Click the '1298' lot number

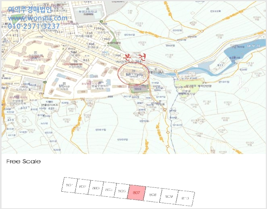[x=89, y=33]
